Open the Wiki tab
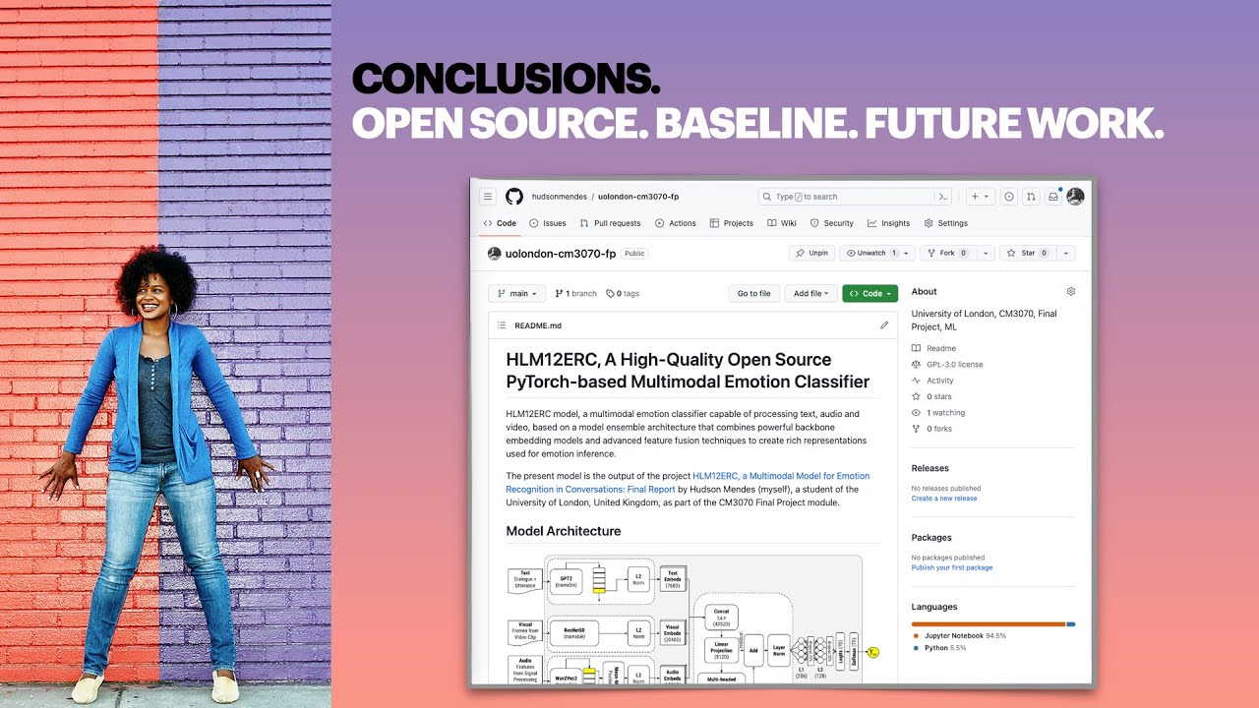 (x=781, y=223)
